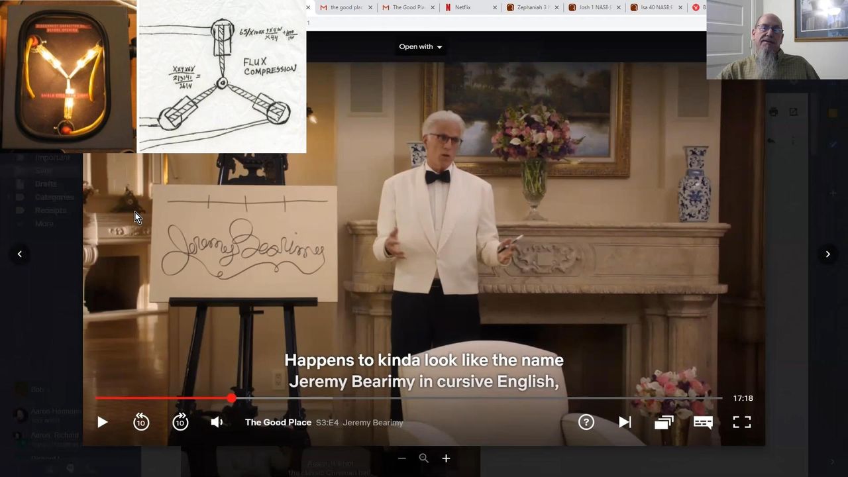The image size is (848, 477).
Task: Open the help question mark icon
Action: coord(586,422)
